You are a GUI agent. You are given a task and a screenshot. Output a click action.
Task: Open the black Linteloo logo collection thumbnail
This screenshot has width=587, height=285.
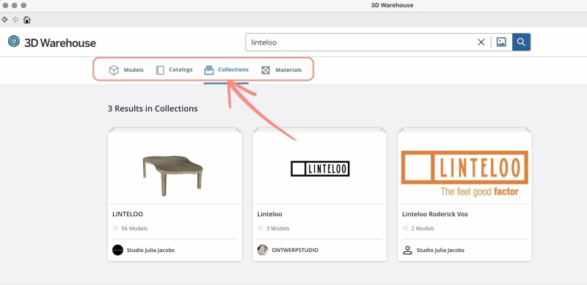[x=320, y=169]
